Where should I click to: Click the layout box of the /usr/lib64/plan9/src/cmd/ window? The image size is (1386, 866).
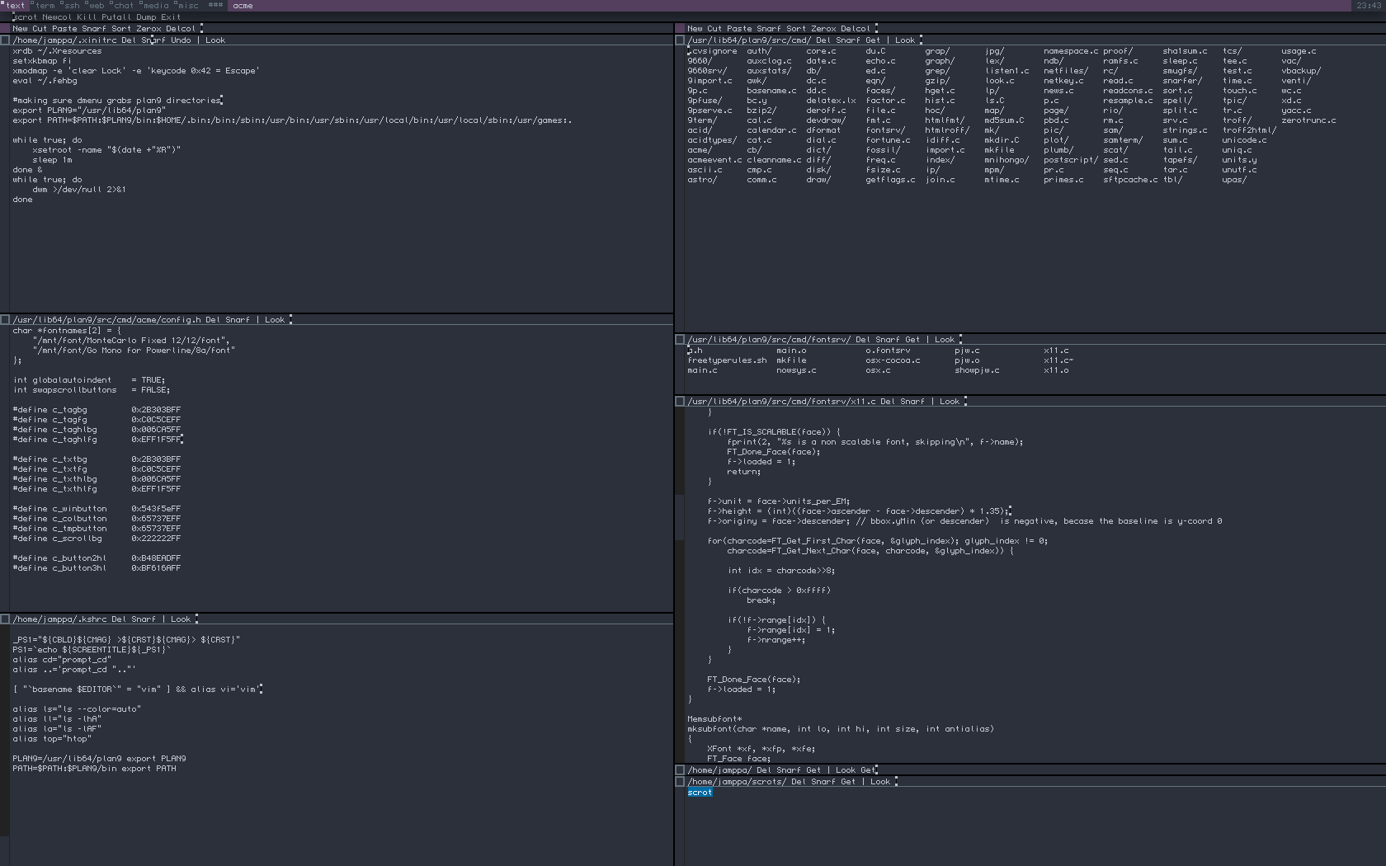coord(680,40)
